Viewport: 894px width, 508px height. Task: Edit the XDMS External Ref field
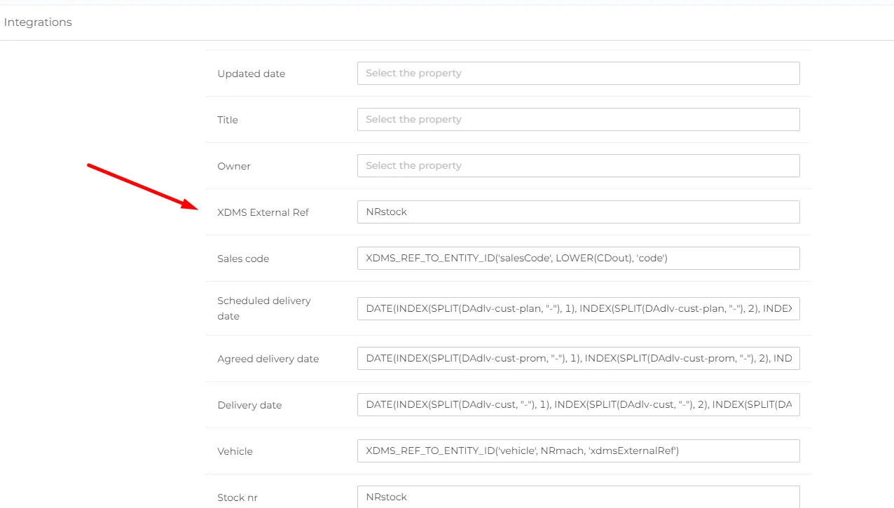pos(578,212)
